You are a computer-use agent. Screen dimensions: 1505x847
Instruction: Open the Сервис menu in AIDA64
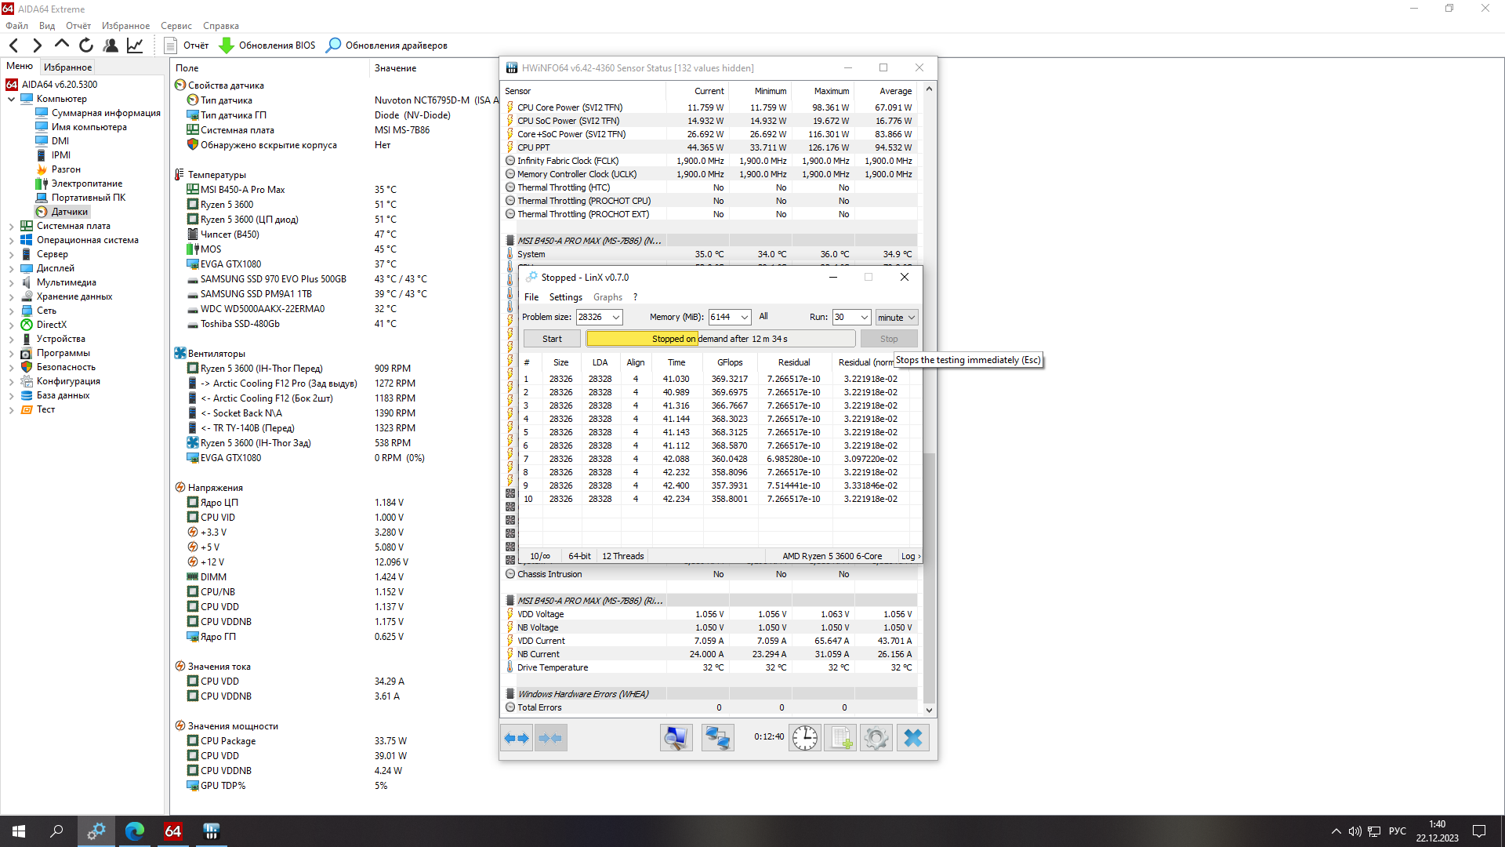point(176,26)
